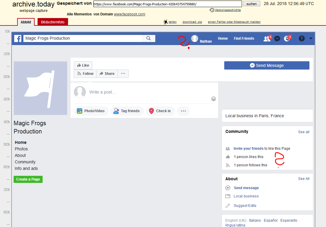The image size is (326, 227).
Task: Click the Like button
Action: [83, 65]
